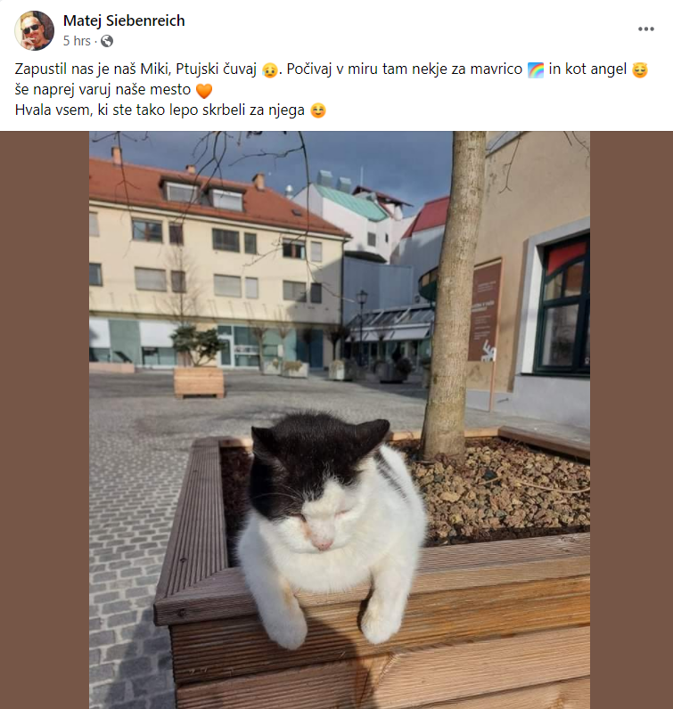Viewport: 673px width, 709px height.
Task: Click the angel halo emoji
Action: [640, 70]
